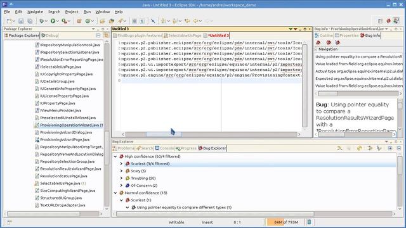406x228 pixels.
Task: Switch to the Problems tab
Action: [x=124, y=148]
